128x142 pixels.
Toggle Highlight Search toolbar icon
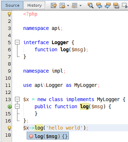116,5
